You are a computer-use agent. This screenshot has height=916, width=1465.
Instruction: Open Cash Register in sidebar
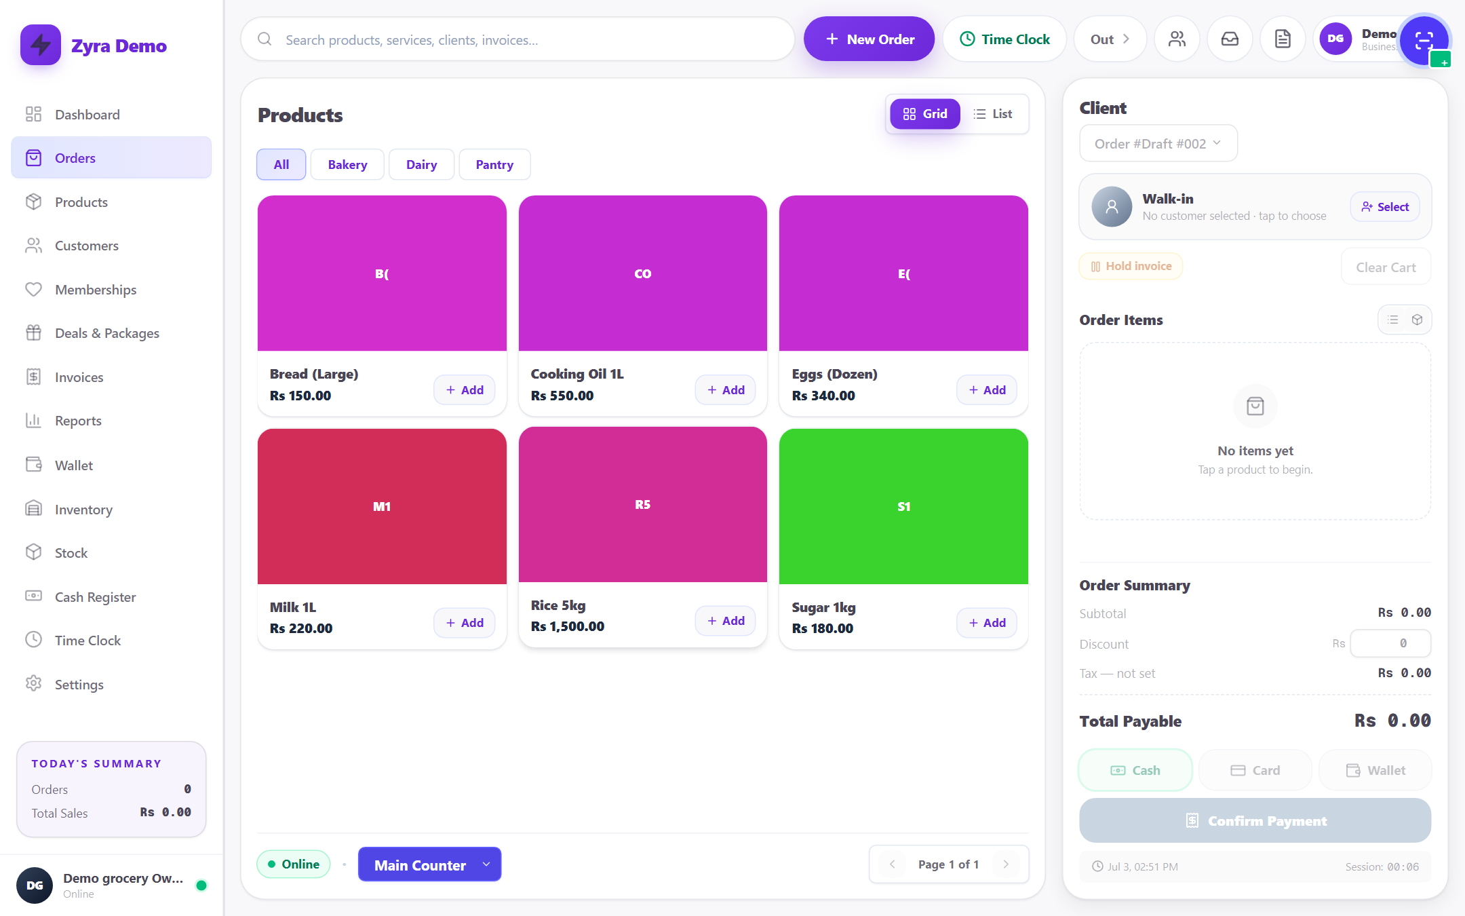pos(111,597)
